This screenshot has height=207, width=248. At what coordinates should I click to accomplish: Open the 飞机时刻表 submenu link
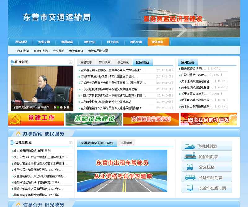click(x=22, y=51)
